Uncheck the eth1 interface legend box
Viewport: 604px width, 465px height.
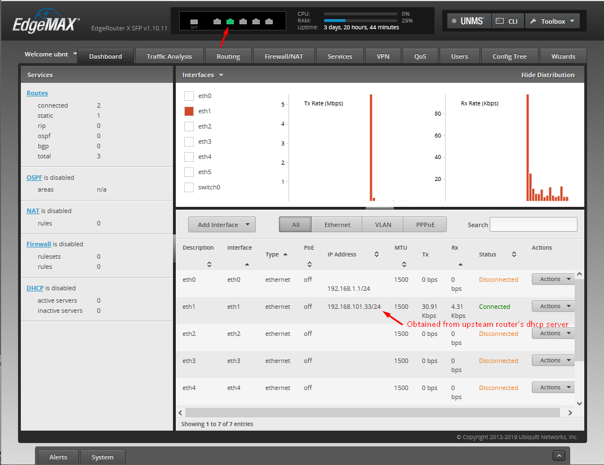pyautogui.click(x=189, y=111)
